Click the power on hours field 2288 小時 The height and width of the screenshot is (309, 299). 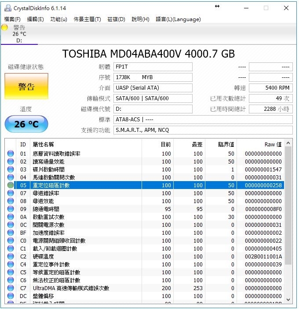(271, 109)
